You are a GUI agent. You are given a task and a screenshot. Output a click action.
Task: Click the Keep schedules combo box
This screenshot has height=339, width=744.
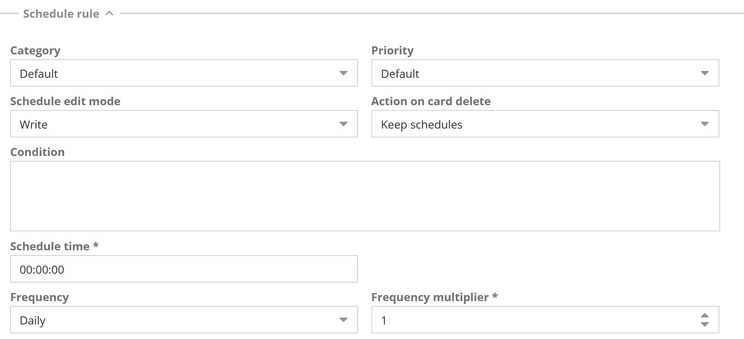click(x=533, y=124)
